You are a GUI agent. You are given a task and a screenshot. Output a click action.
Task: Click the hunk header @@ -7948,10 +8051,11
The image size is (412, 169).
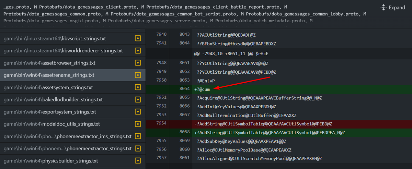click(x=231, y=53)
